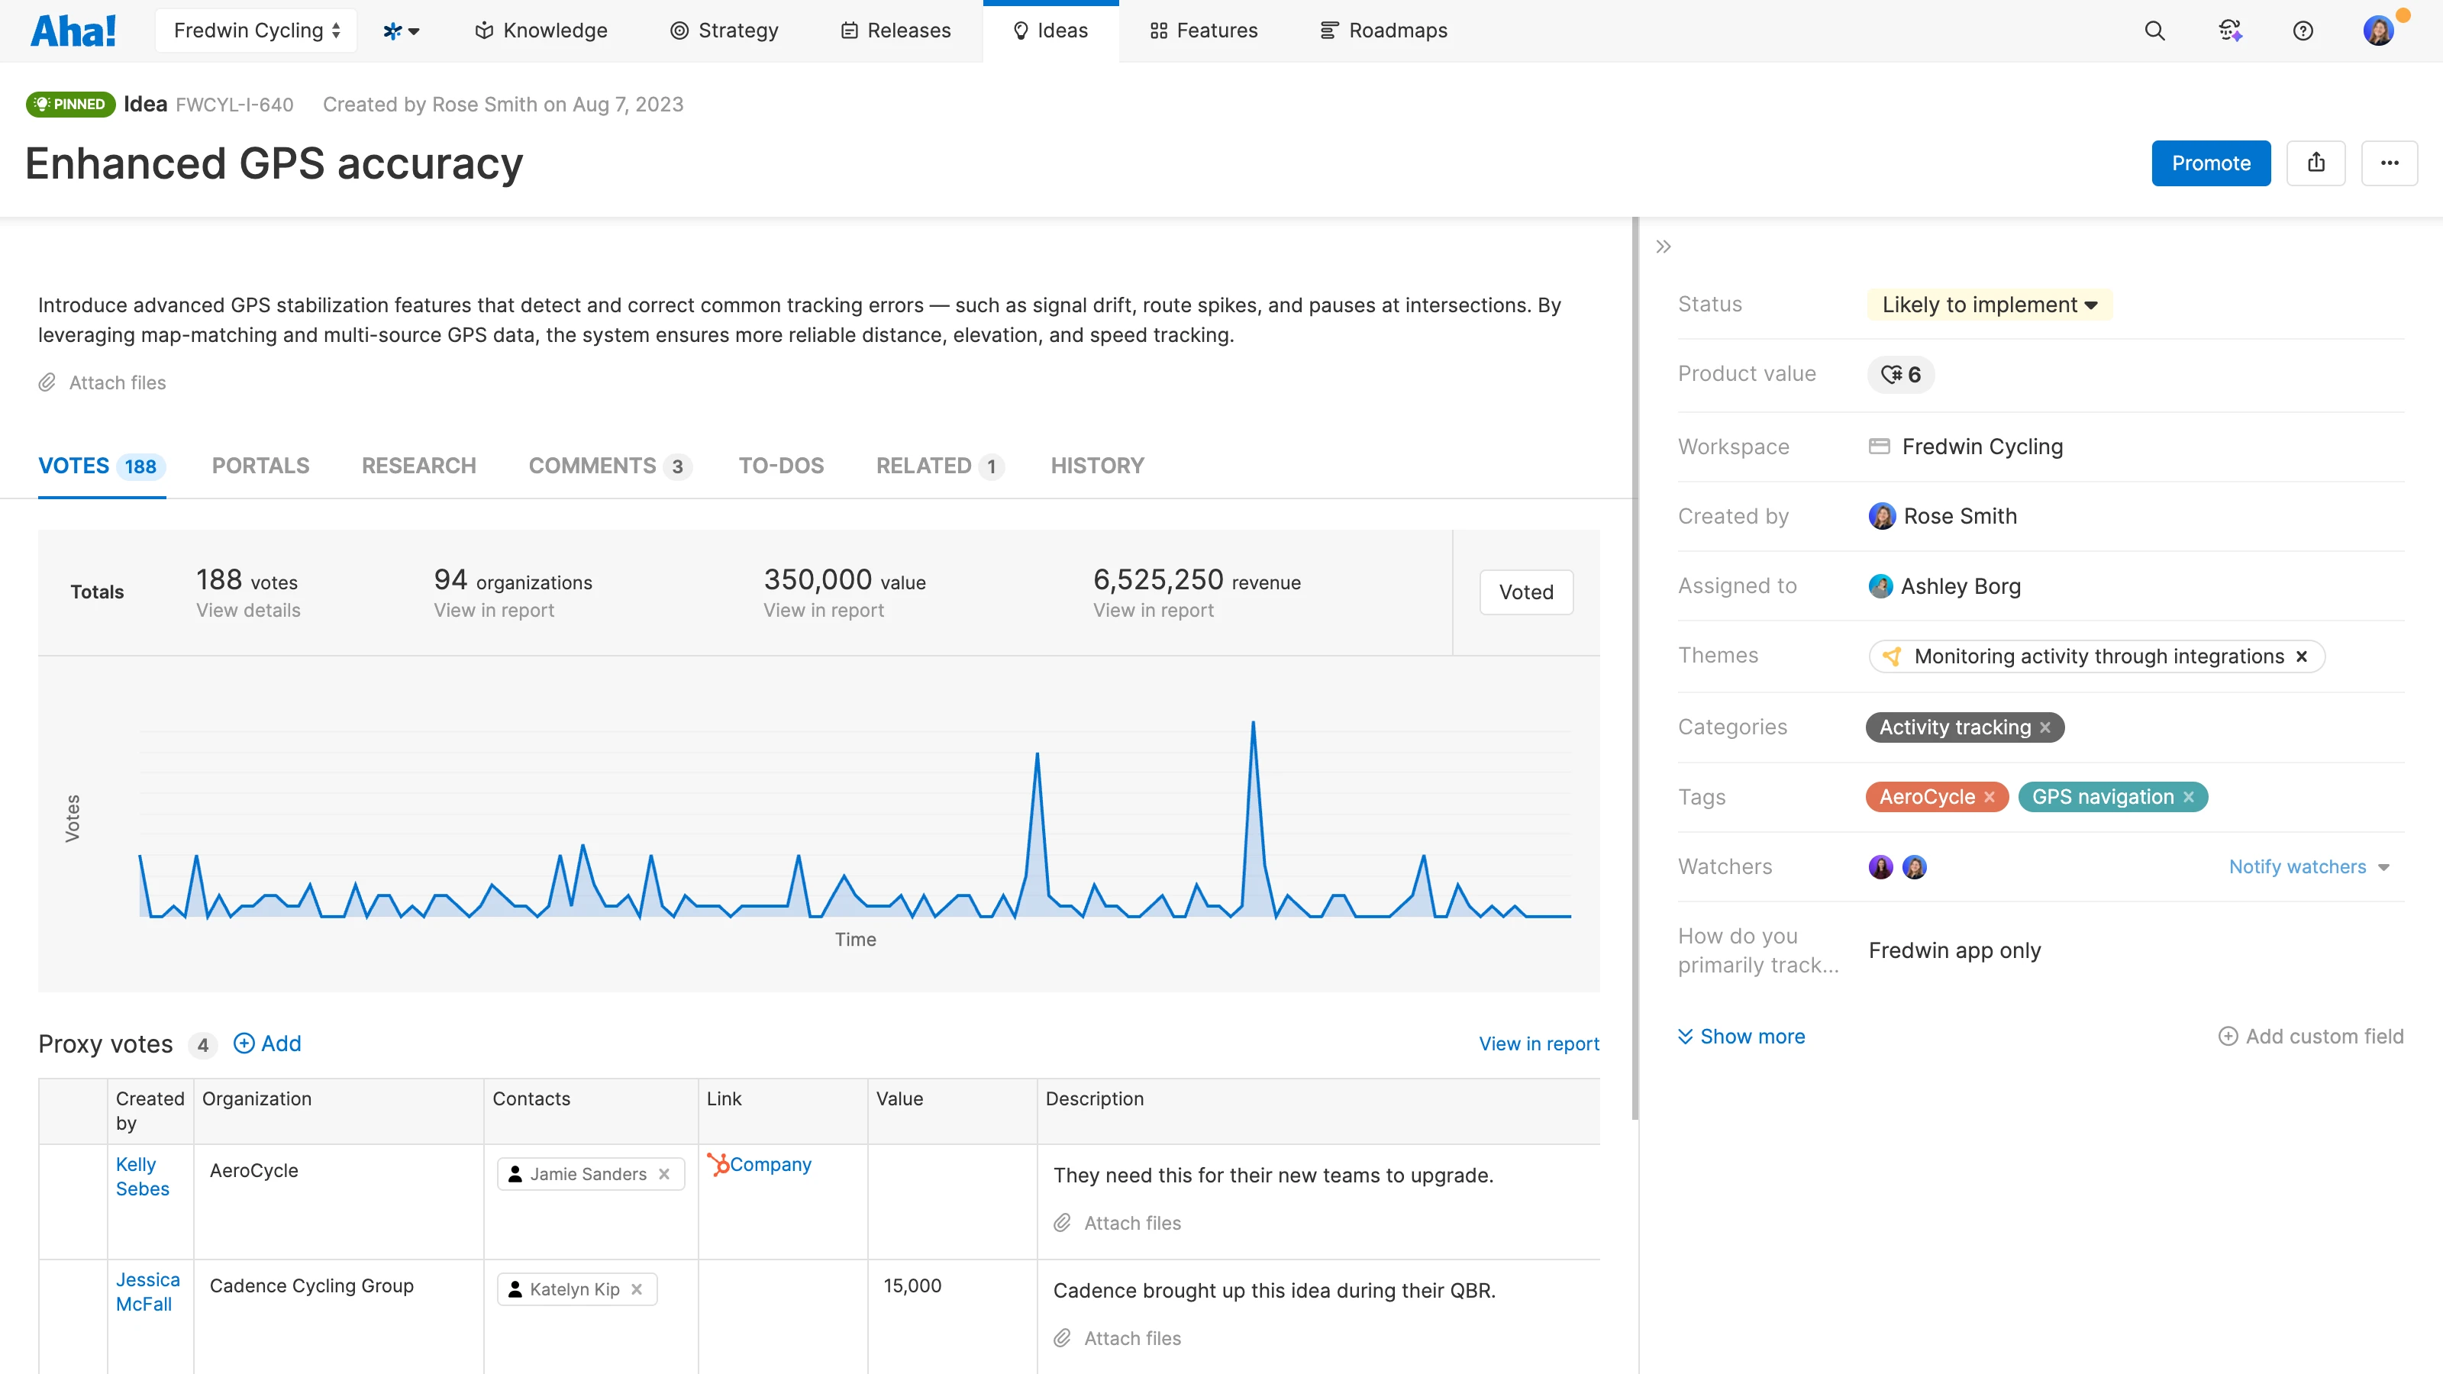Switch to the To-dos tab
Image resolution: width=2443 pixels, height=1374 pixels.
[782, 466]
